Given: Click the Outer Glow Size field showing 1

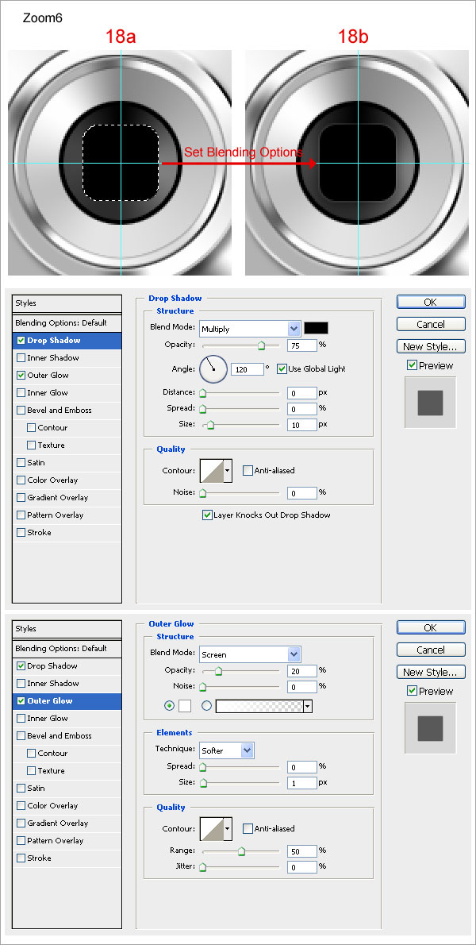Looking at the screenshot, I should tap(301, 783).
